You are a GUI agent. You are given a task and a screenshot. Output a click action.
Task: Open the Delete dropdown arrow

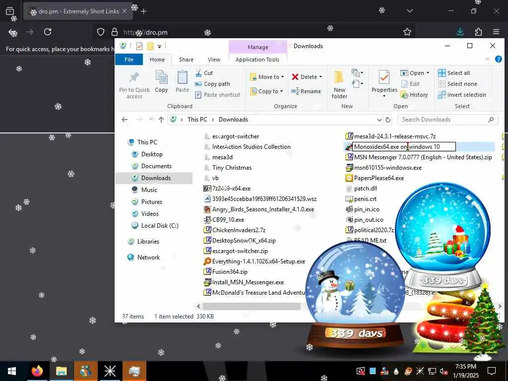point(321,77)
